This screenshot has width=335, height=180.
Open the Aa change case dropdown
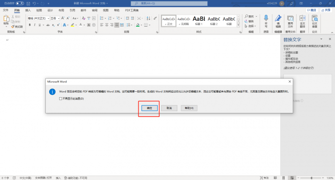(75, 18)
